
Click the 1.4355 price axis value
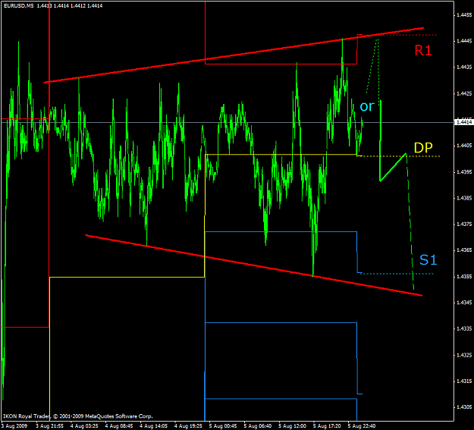point(464,276)
